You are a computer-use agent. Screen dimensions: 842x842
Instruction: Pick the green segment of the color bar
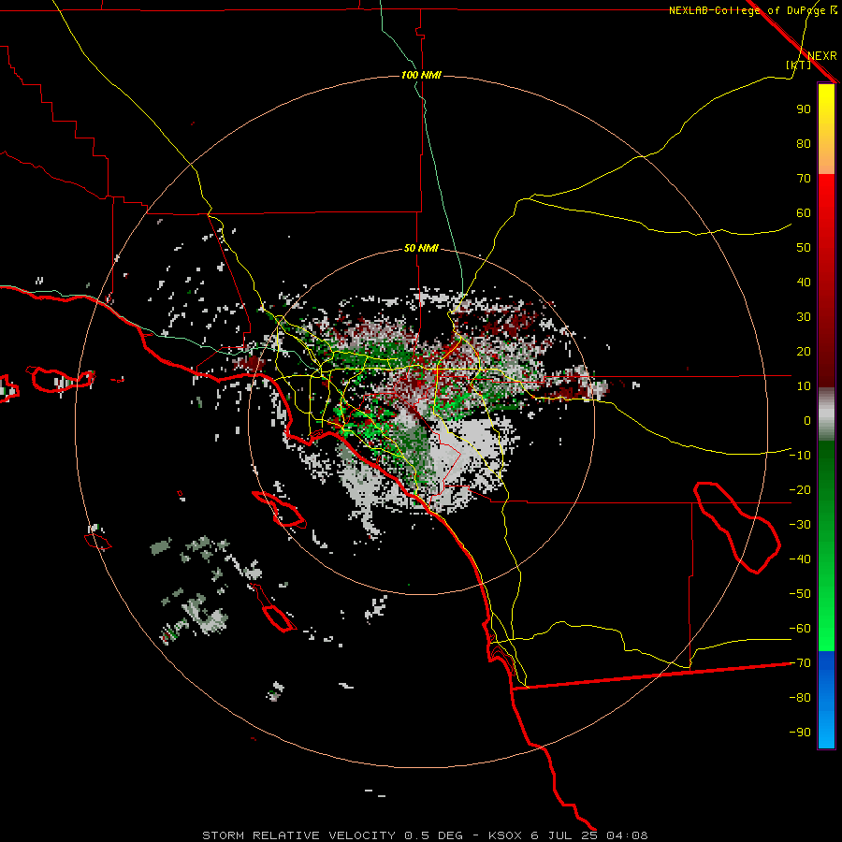coord(826,546)
